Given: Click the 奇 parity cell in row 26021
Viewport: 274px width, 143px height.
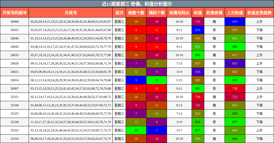Looking at the screenshot, I should pyautogui.click(x=214, y=72).
